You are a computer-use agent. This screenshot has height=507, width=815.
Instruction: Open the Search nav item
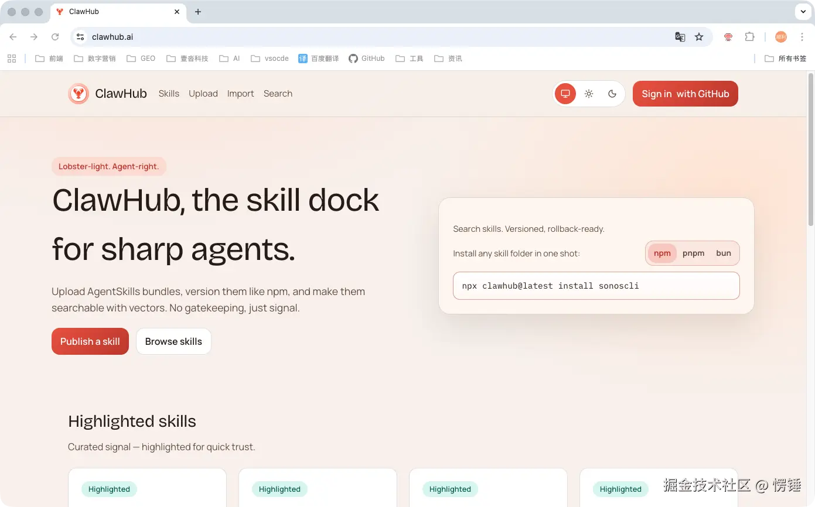click(x=278, y=94)
